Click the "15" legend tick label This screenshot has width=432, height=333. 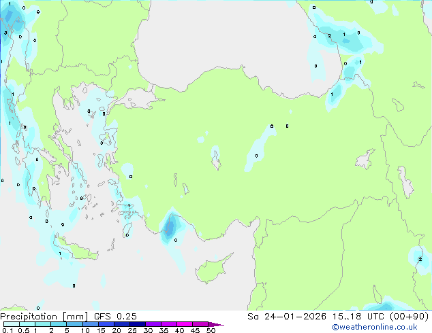pyautogui.click(x=101, y=330)
